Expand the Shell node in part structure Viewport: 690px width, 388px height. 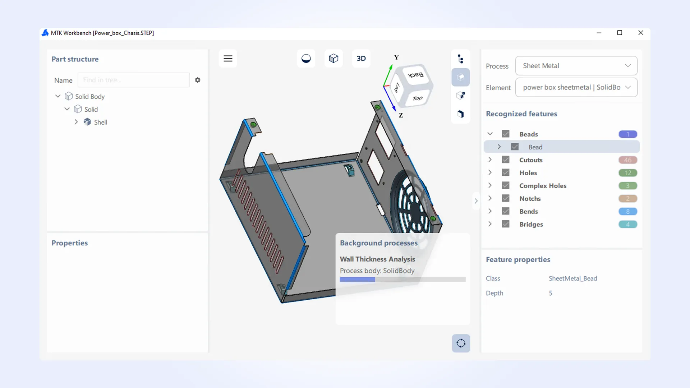point(76,122)
